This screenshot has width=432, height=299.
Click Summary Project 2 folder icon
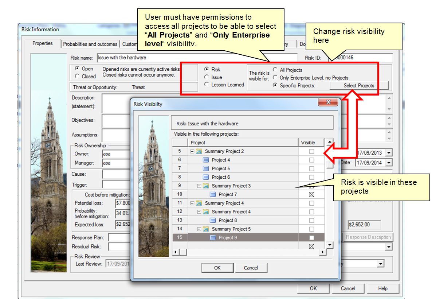pyautogui.click(x=199, y=151)
